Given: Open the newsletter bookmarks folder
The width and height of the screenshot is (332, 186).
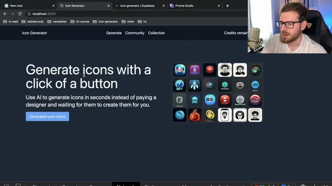Looking at the screenshot, I should coord(57,22).
